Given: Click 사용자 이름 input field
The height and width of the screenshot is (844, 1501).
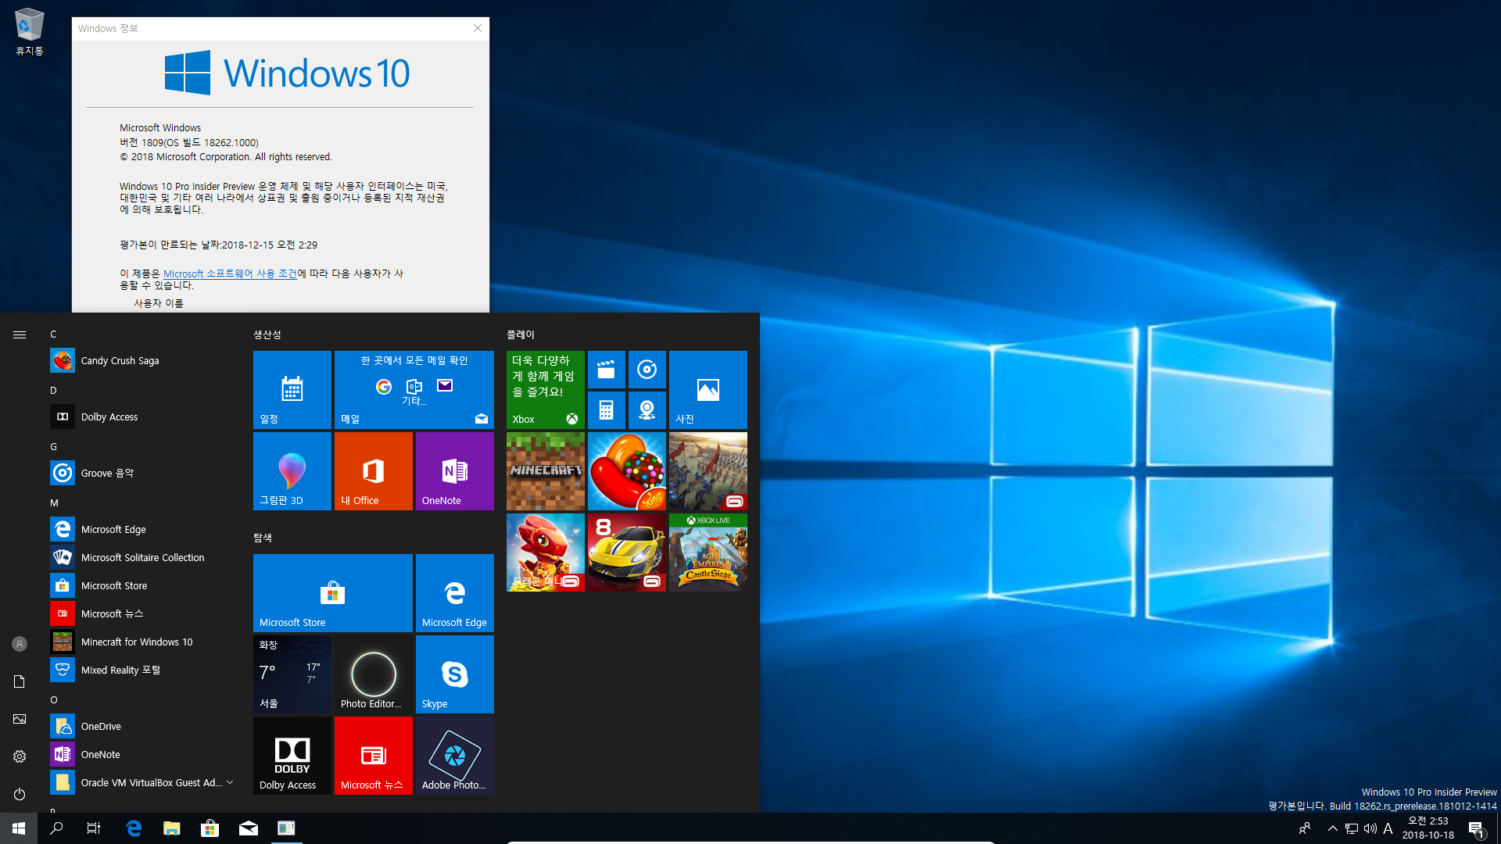Looking at the screenshot, I should [x=158, y=302].
